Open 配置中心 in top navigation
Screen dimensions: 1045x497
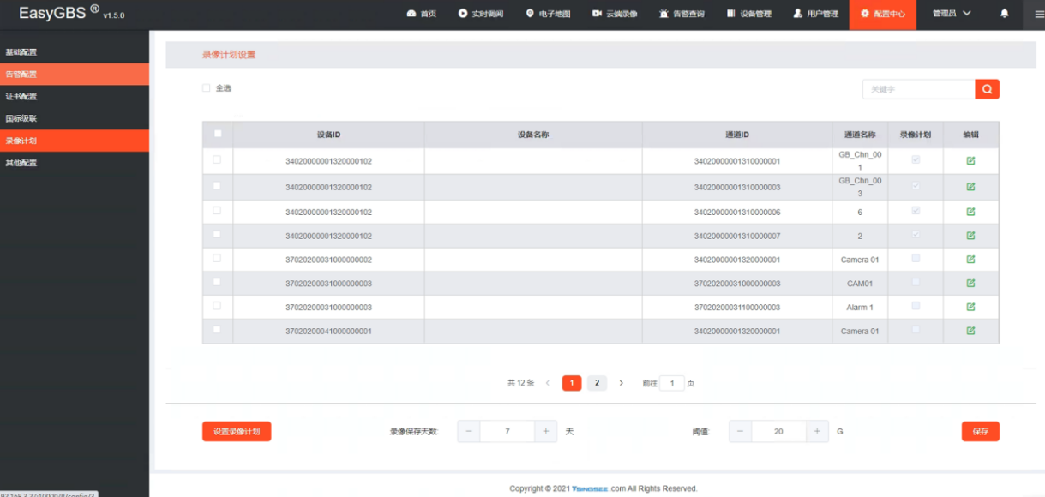coord(883,14)
